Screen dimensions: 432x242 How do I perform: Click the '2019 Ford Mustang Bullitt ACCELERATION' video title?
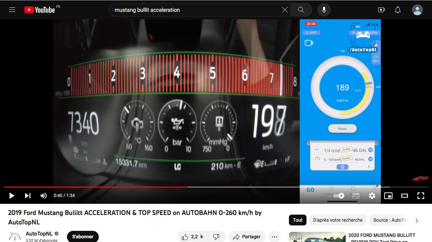pyautogui.click(x=135, y=217)
